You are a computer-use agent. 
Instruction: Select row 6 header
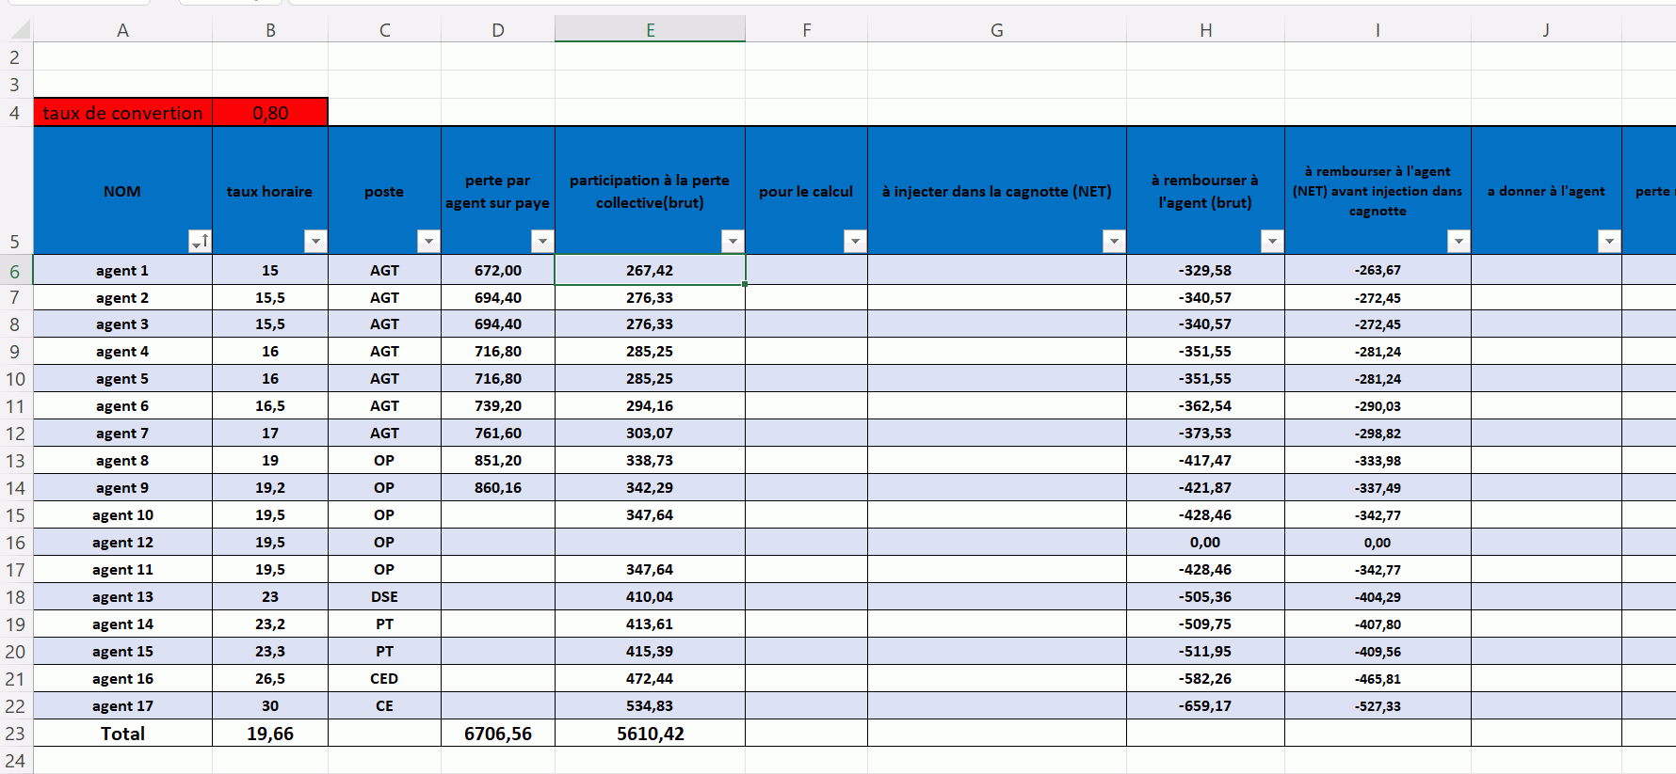coord(15,271)
